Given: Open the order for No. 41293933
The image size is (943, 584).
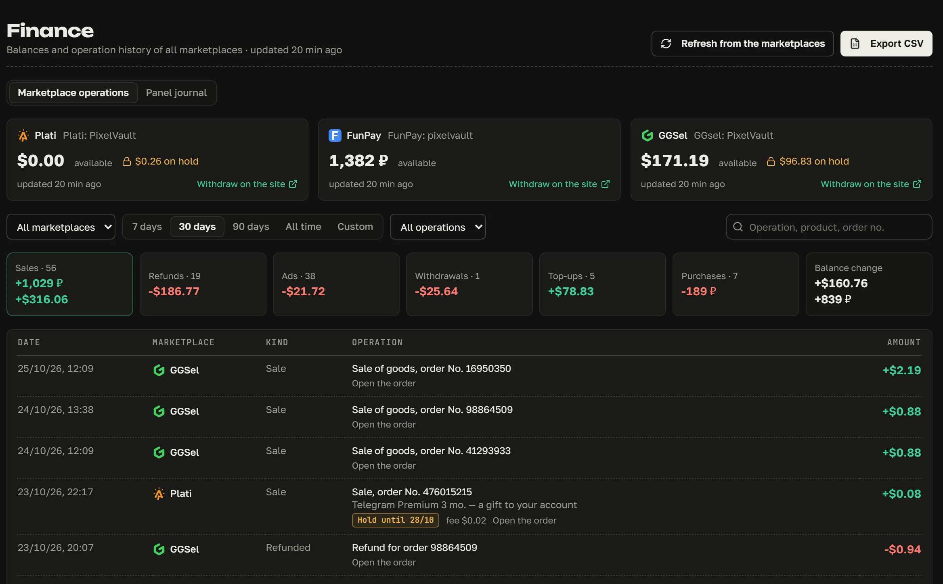Looking at the screenshot, I should pos(384,466).
